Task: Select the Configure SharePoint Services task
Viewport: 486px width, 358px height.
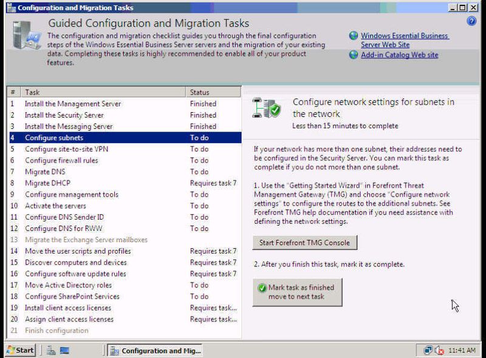Action: (72, 296)
